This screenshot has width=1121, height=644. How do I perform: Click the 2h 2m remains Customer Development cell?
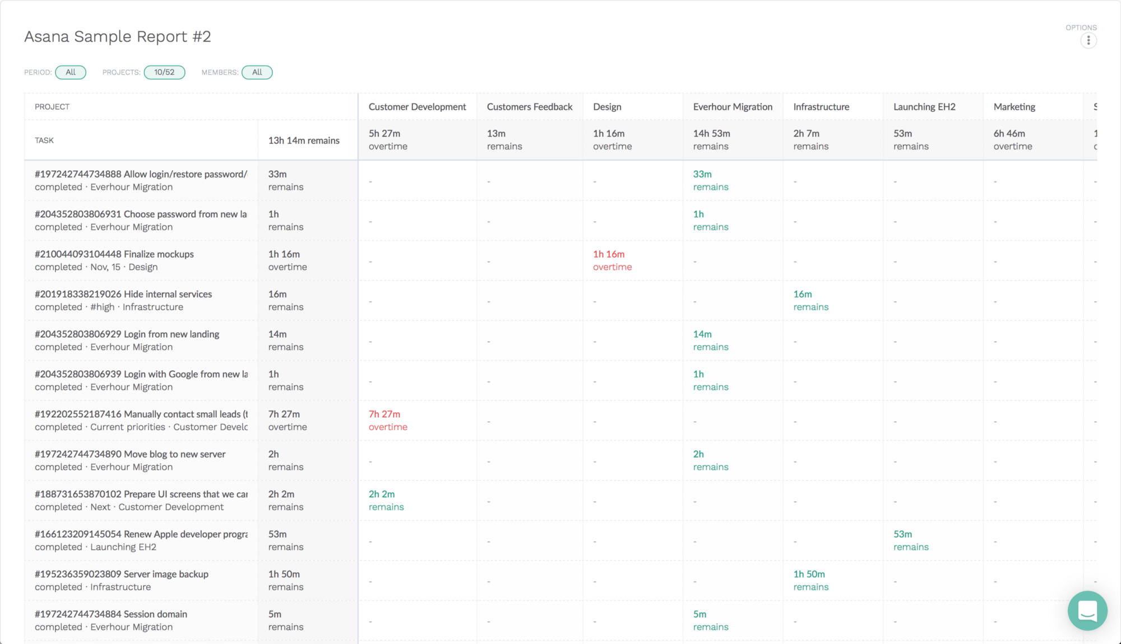386,500
